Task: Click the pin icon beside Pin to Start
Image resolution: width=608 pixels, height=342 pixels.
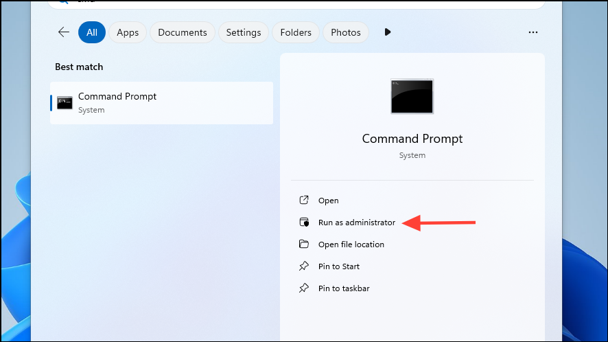Action: click(304, 266)
